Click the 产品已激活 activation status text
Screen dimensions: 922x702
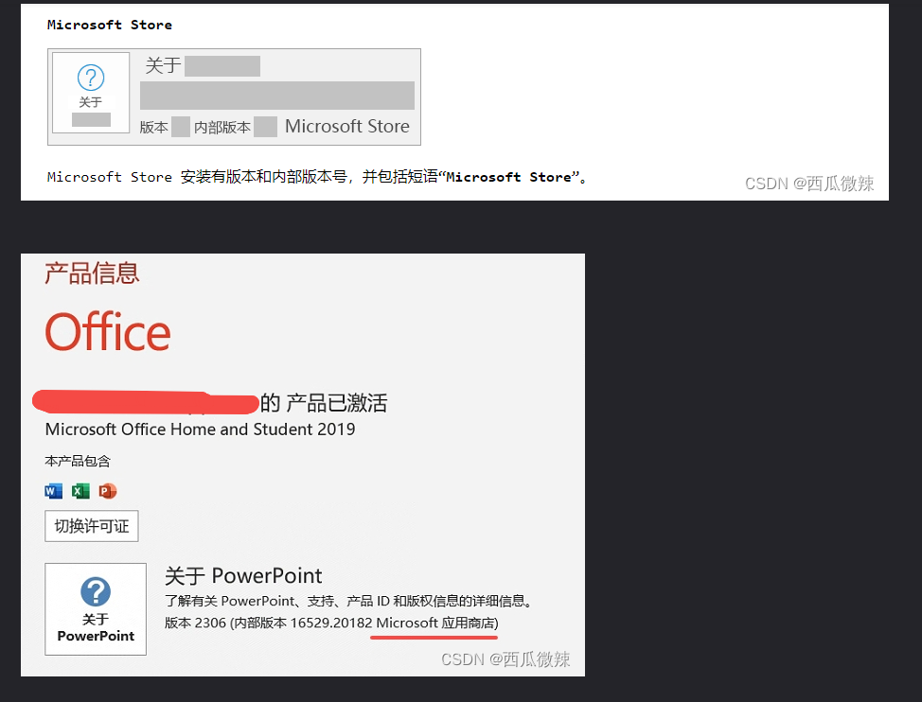tap(335, 403)
